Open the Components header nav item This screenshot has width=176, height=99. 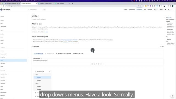pyautogui.click(x=139, y=10)
